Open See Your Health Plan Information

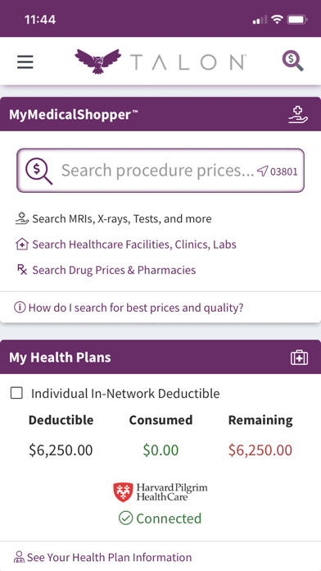[x=109, y=558]
